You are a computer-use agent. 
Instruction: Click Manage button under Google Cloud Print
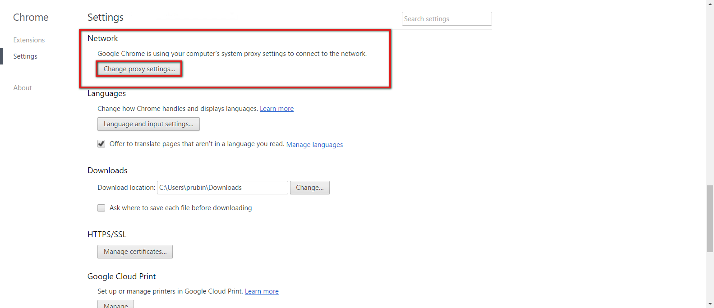(115, 304)
